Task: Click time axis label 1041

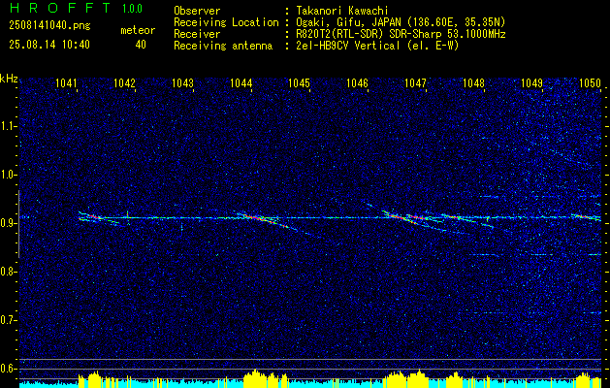Action: [x=67, y=82]
